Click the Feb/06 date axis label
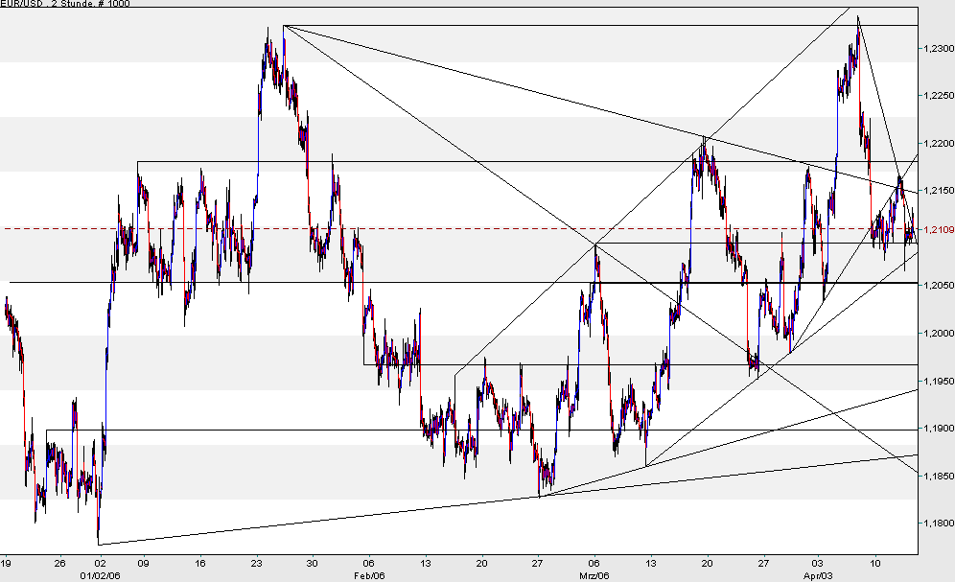The width and height of the screenshot is (955, 582). coord(367,575)
